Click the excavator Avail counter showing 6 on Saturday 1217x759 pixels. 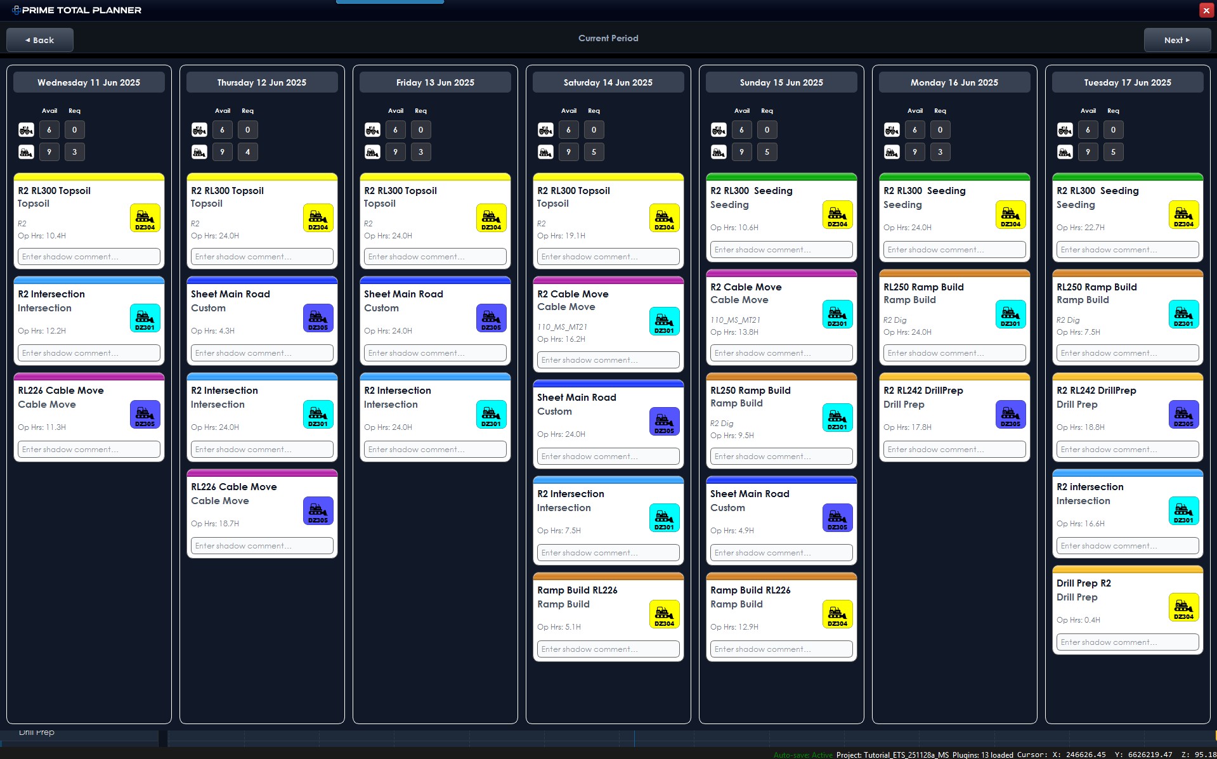click(568, 129)
